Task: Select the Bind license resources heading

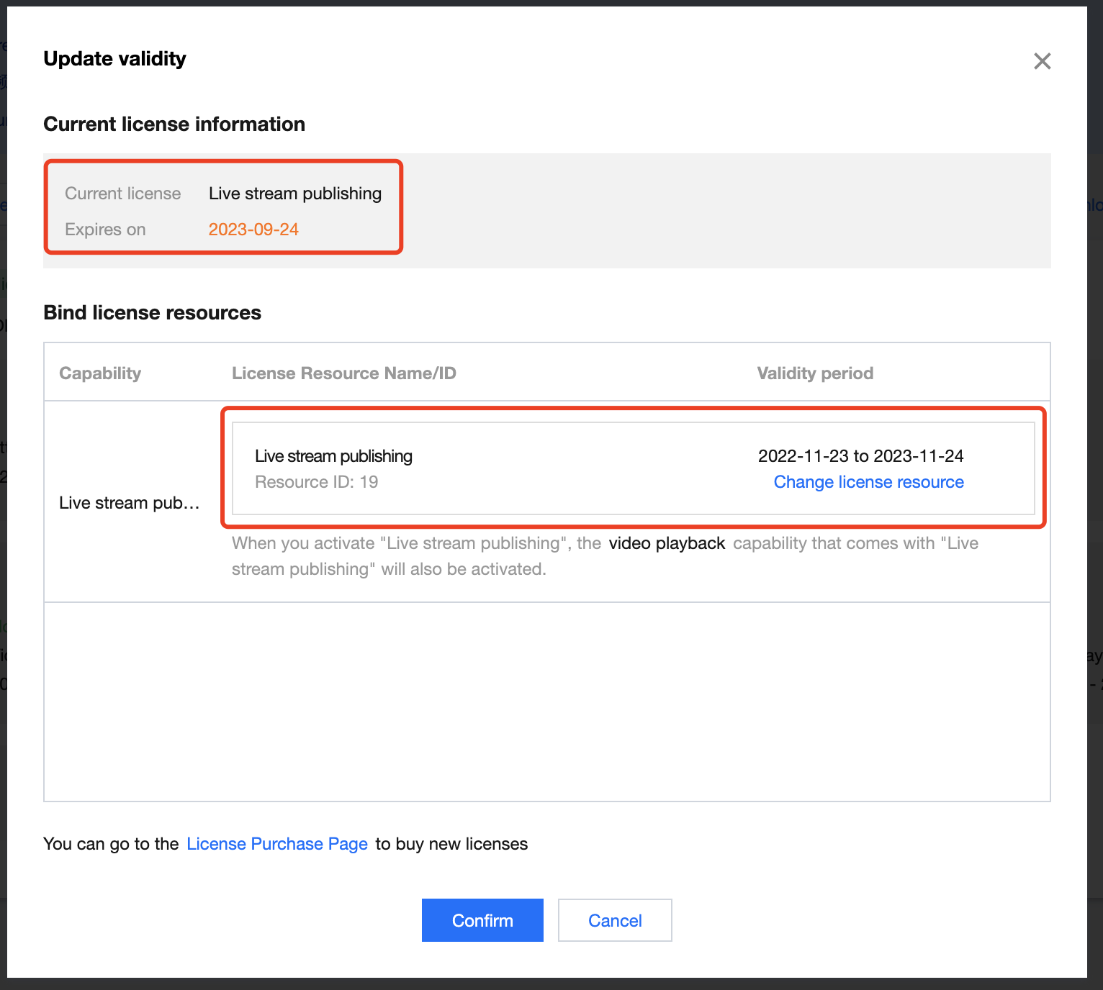Action: pyautogui.click(x=152, y=313)
